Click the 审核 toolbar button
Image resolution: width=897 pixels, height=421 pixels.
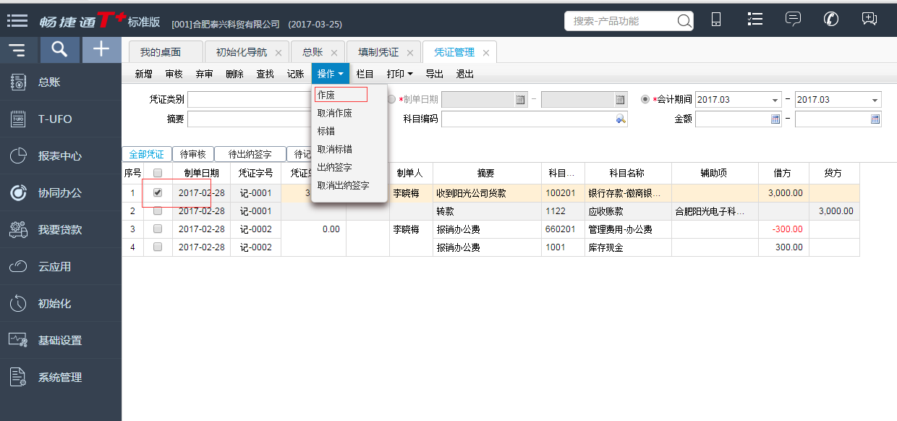click(174, 74)
